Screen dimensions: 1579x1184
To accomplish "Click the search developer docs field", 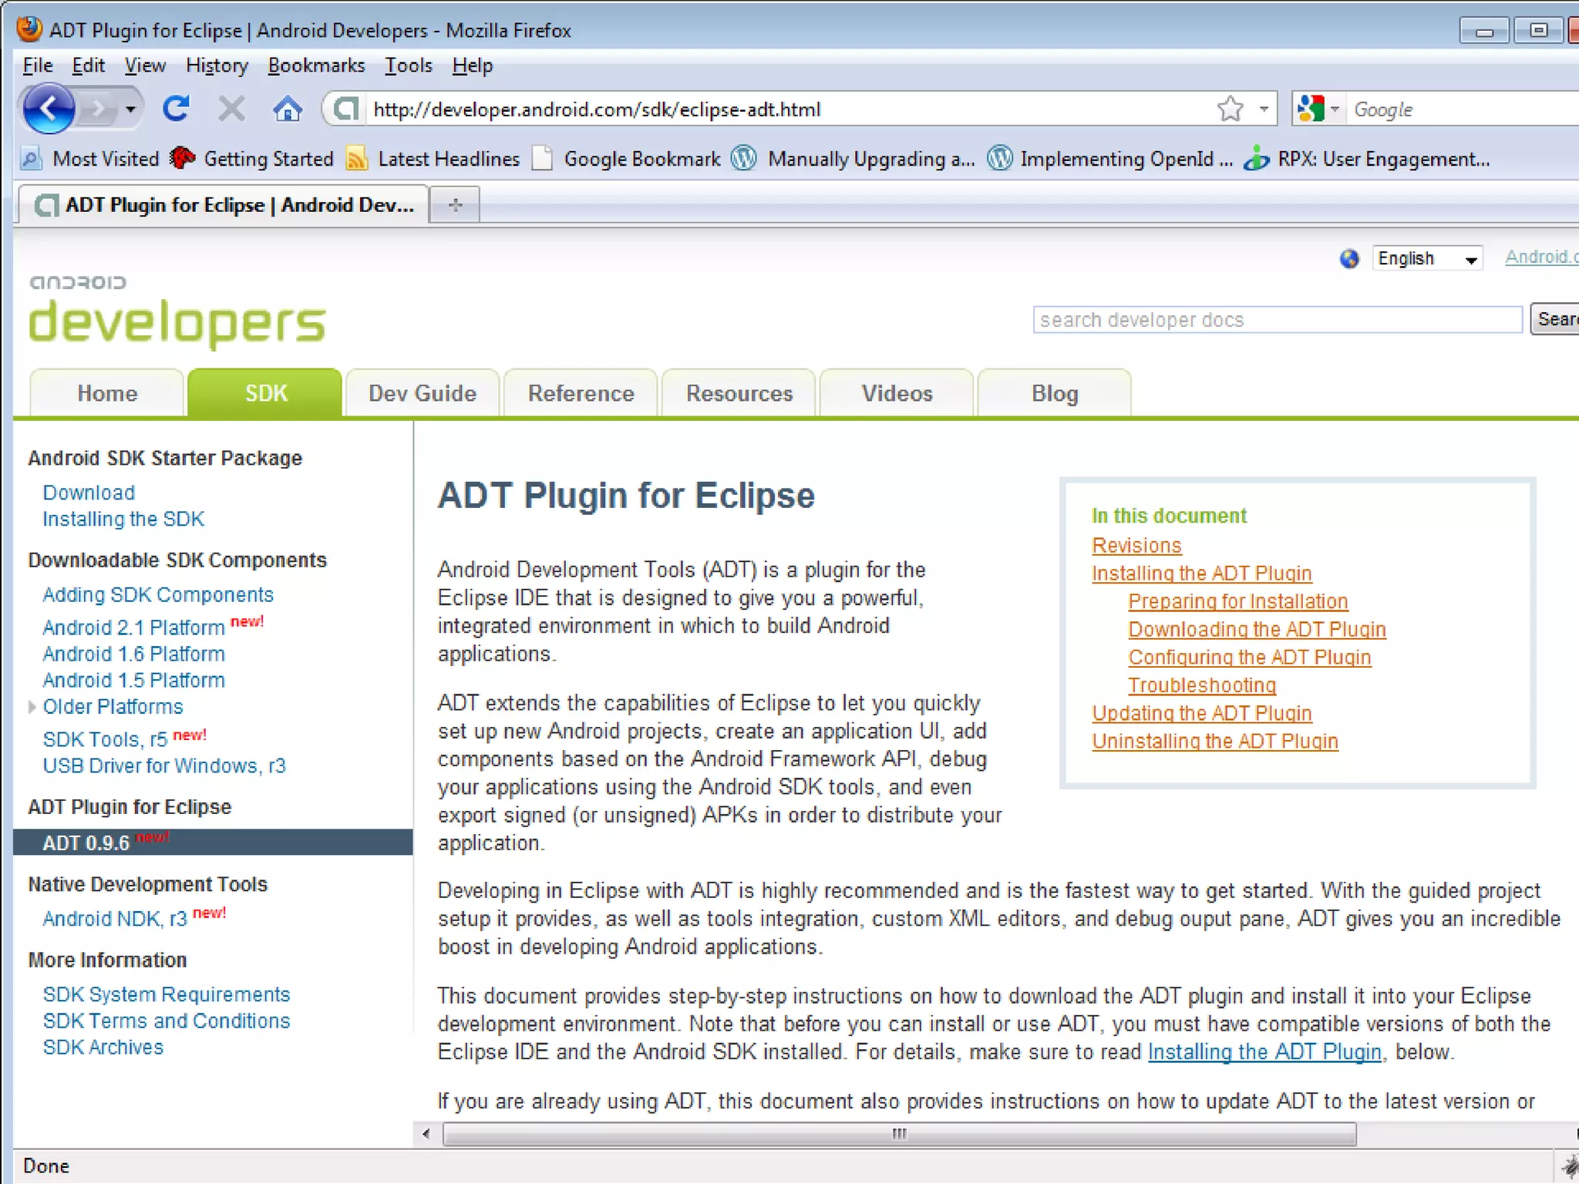I will 1277,320.
